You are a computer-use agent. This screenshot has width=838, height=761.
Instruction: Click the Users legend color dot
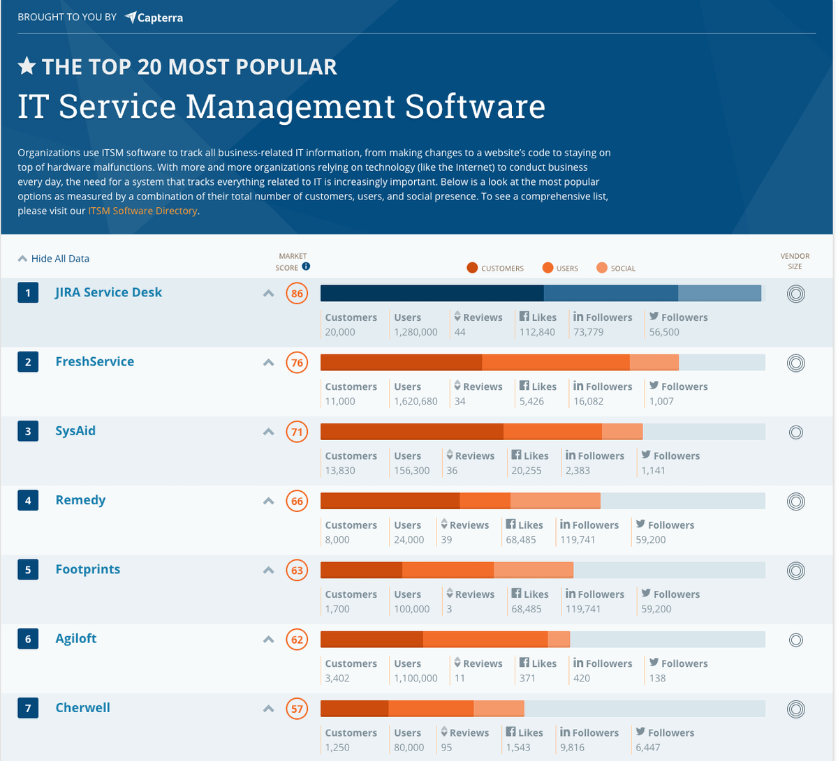click(547, 268)
